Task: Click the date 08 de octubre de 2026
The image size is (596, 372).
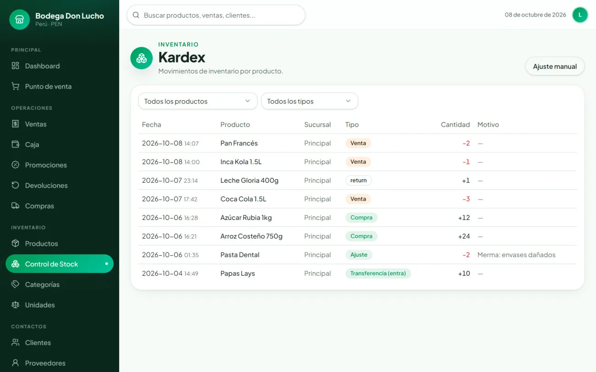Action: pos(535,15)
